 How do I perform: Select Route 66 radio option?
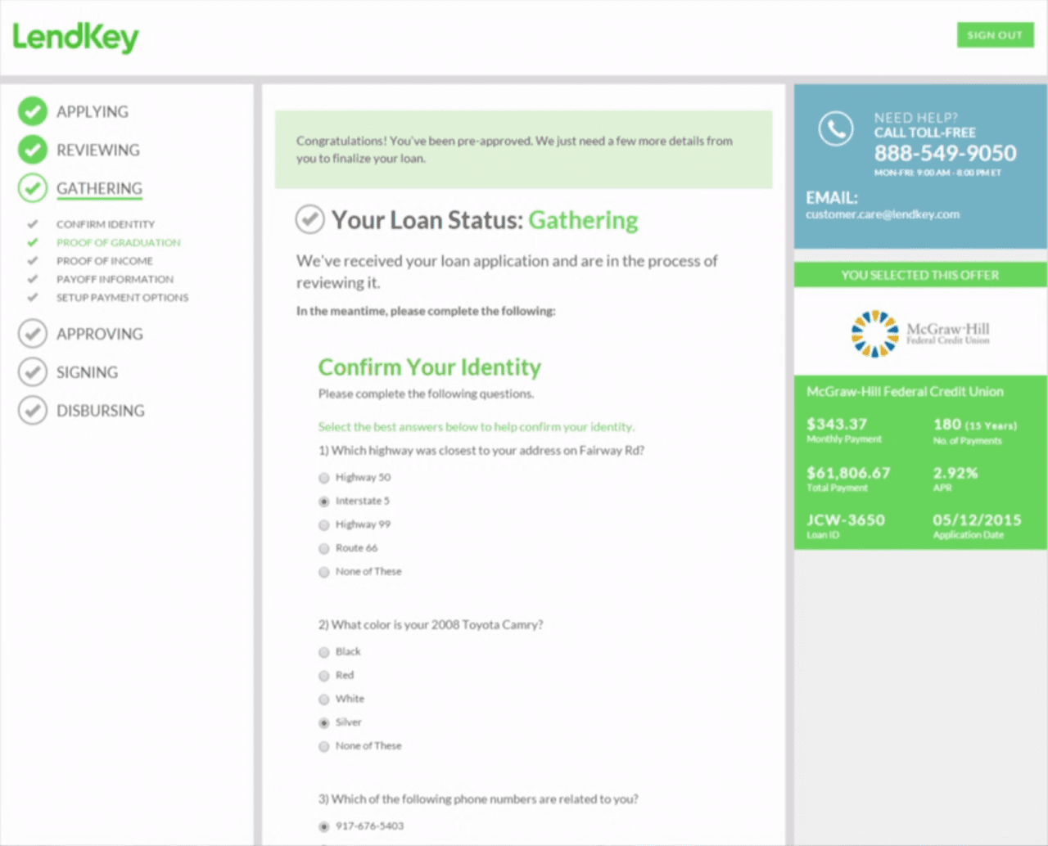pos(324,549)
